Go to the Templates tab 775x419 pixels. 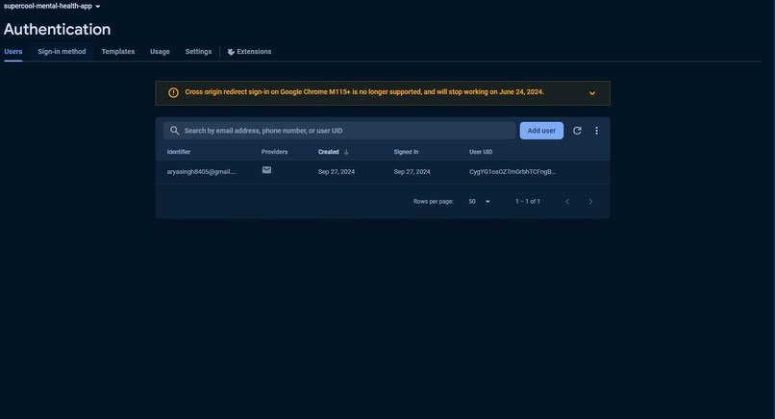[118, 51]
